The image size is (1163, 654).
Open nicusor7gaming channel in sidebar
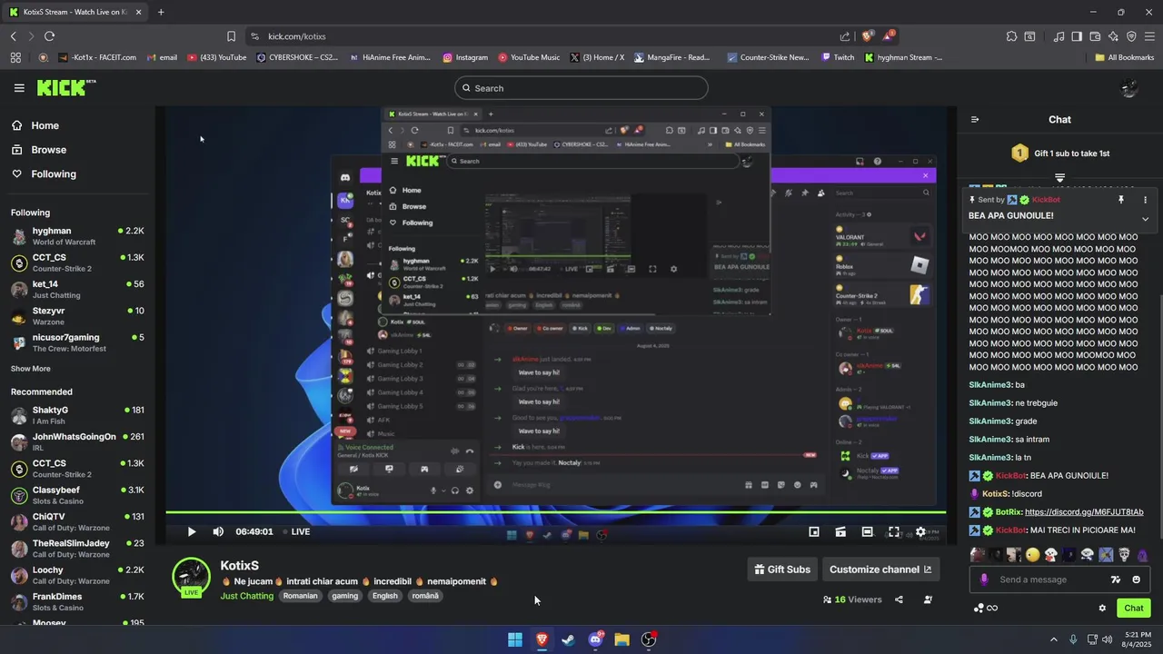[x=77, y=342]
